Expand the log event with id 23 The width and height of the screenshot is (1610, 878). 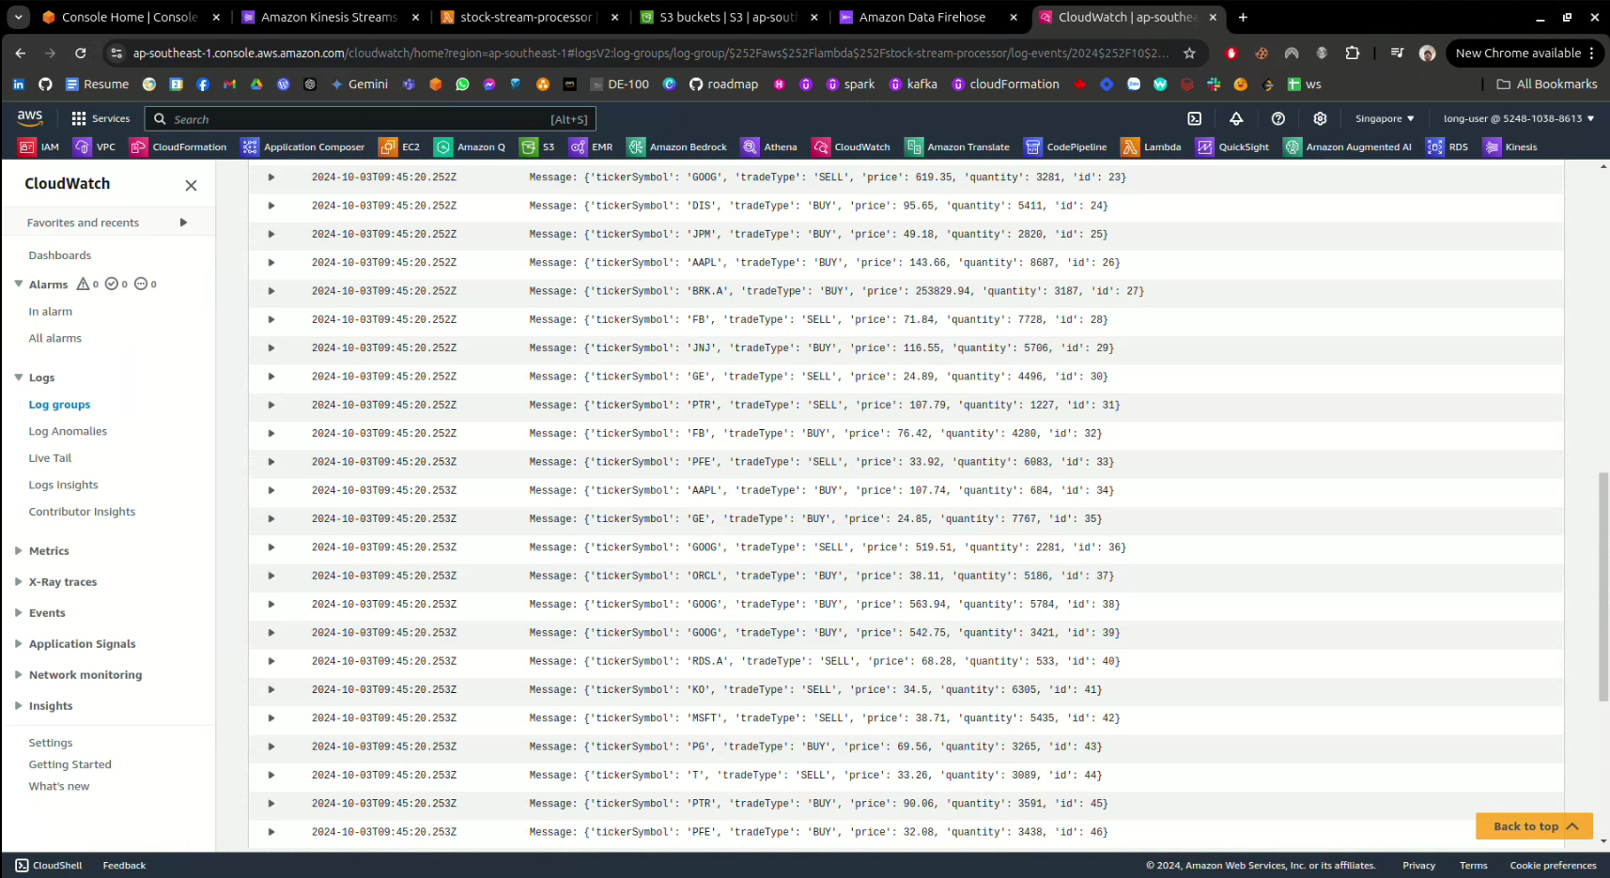[271, 177]
